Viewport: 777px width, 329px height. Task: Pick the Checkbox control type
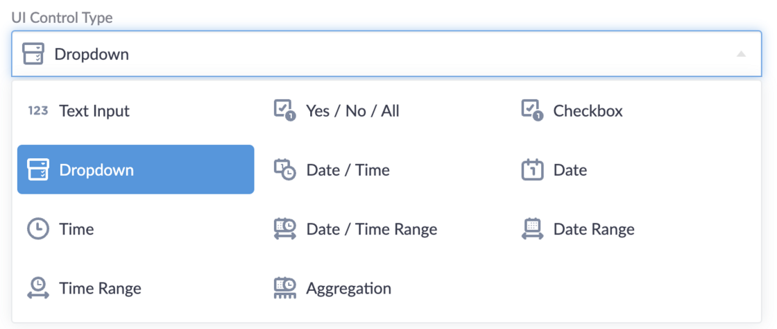588,111
